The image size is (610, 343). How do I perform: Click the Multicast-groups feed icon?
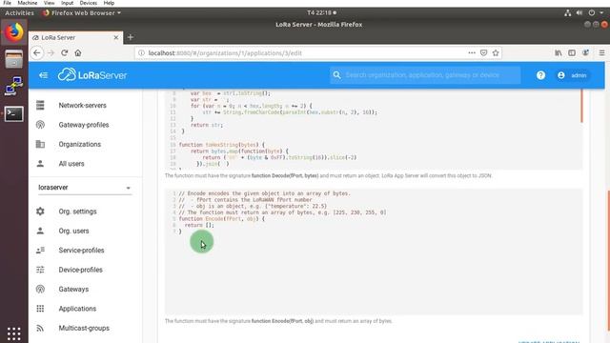pos(40,328)
